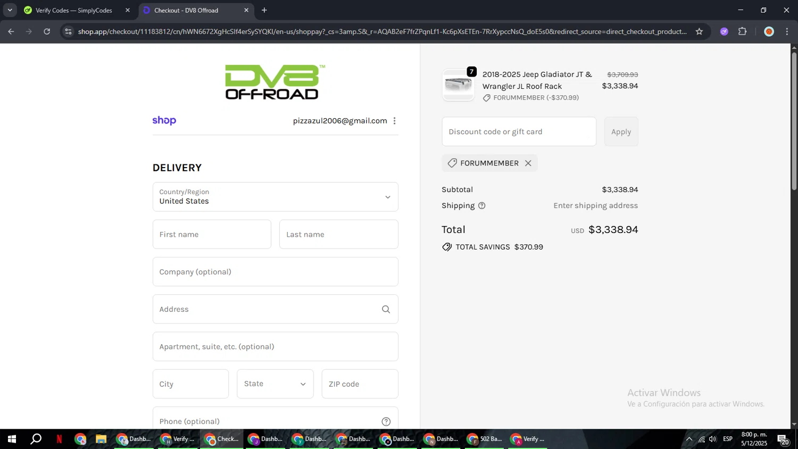Show shipping info help icon
The width and height of the screenshot is (798, 449).
[481, 206]
